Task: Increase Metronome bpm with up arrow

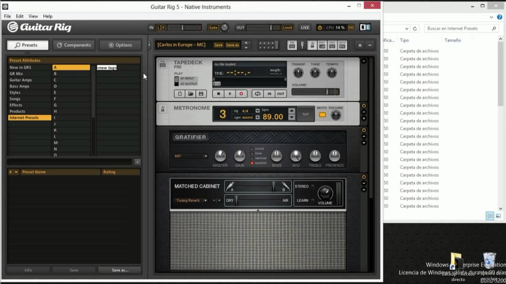Action: (x=292, y=111)
